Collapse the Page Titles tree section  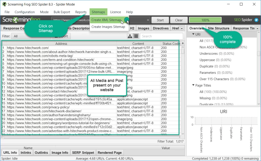coord(193,85)
